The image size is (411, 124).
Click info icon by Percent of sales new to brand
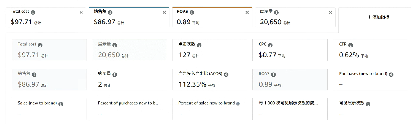[238, 104]
